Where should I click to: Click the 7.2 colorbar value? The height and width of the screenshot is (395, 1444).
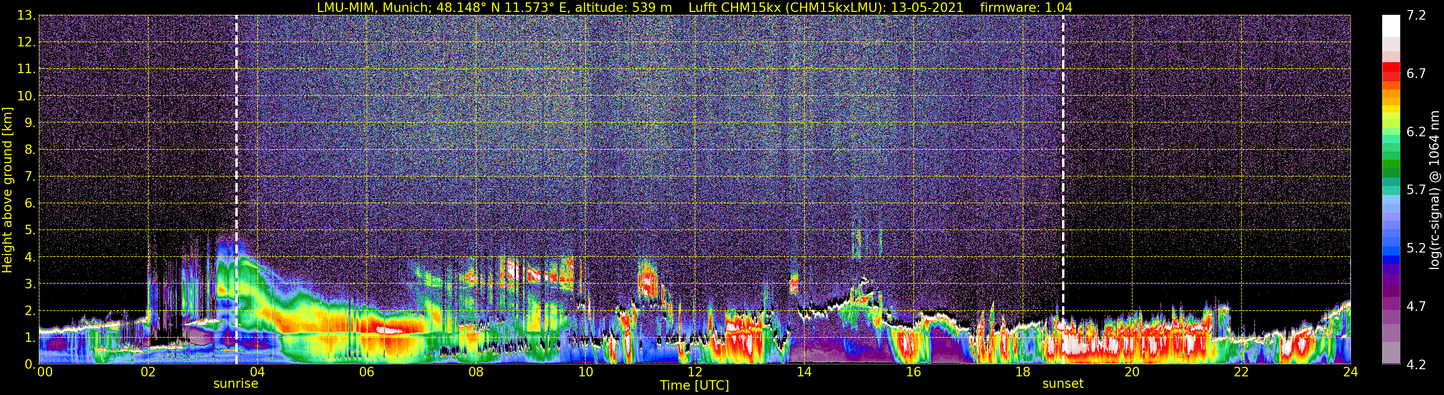pos(1416,16)
